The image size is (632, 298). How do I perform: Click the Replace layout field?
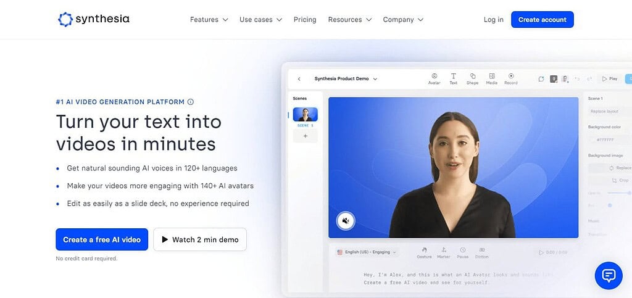609,111
